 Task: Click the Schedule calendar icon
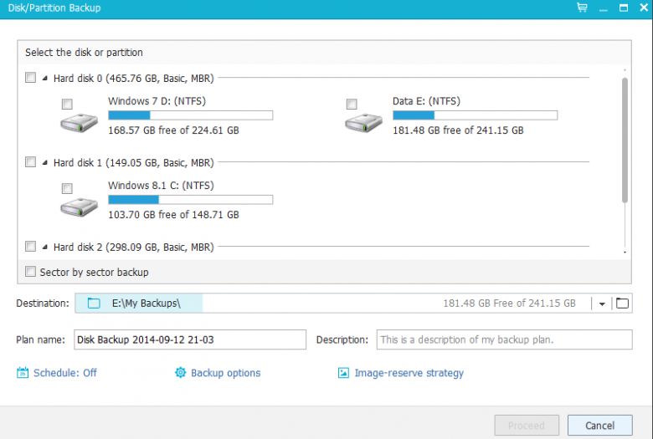23,372
